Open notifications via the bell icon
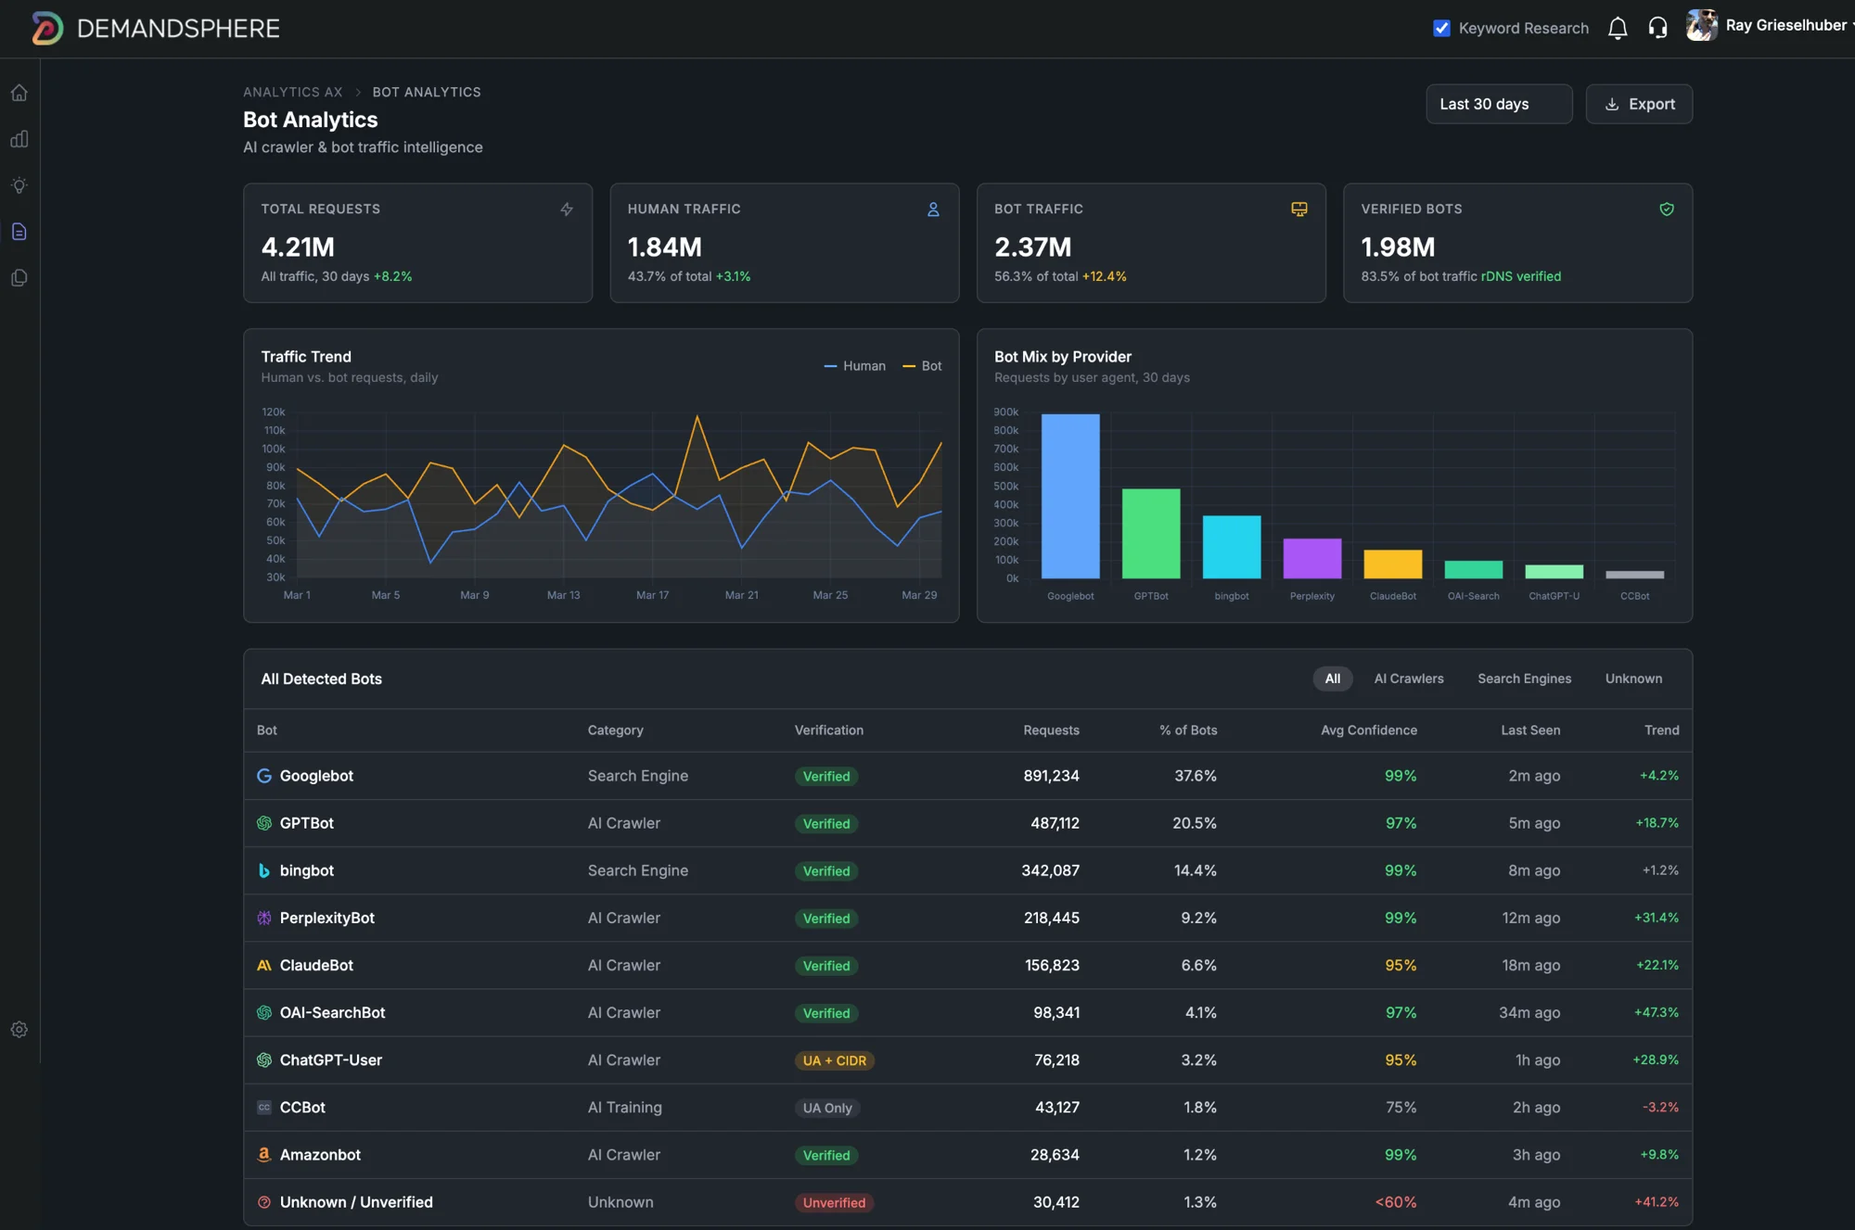1855x1230 pixels. (1618, 28)
